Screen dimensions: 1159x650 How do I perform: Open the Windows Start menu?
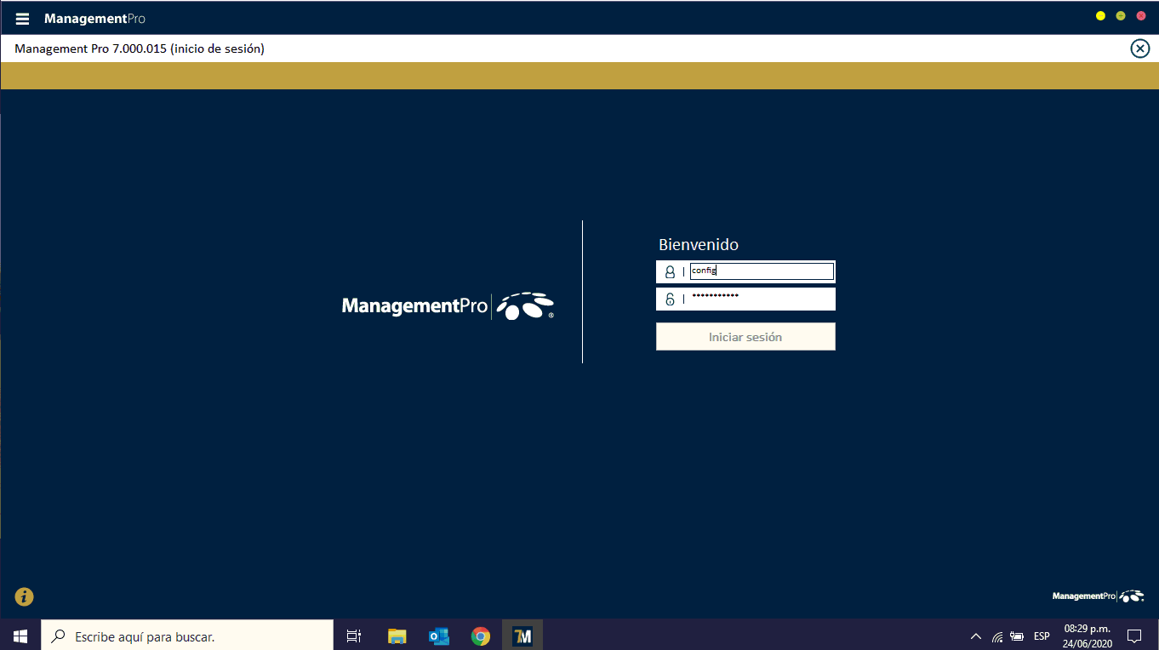click(x=20, y=636)
